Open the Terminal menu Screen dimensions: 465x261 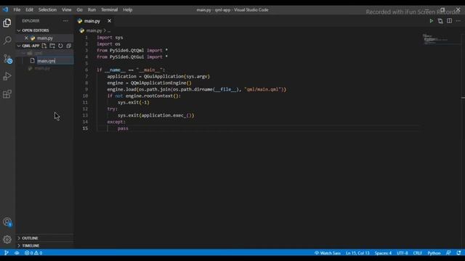point(109,9)
